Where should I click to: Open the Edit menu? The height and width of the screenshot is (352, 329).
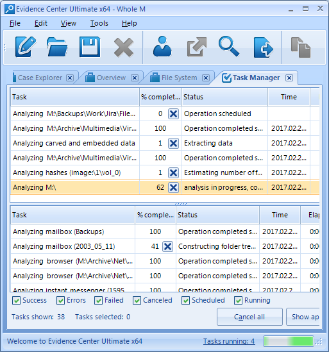click(41, 23)
